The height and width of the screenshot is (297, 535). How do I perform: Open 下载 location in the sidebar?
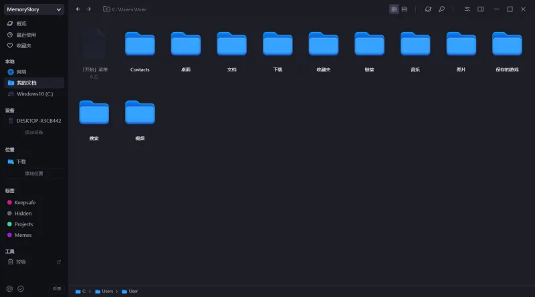[x=34, y=162]
